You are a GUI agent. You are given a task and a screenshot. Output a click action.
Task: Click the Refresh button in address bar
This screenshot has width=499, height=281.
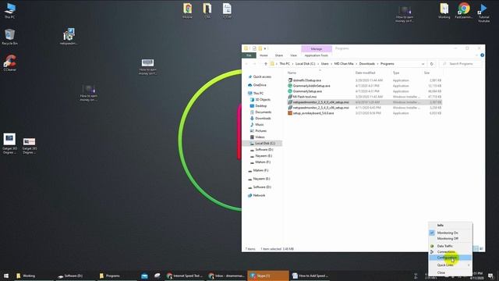(431, 64)
